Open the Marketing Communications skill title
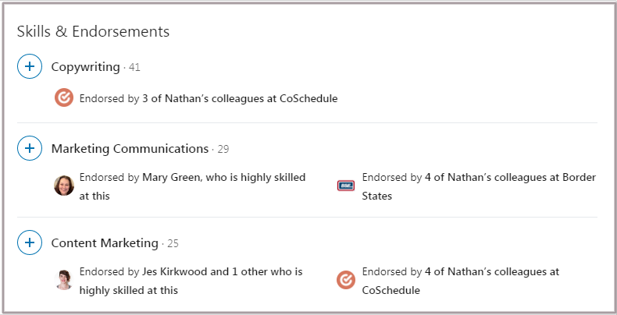 (x=130, y=149)
